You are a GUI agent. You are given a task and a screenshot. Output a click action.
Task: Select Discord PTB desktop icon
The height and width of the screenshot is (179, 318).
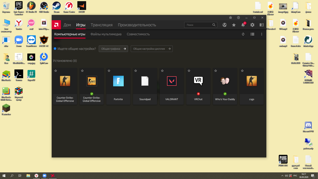[308, 127]
